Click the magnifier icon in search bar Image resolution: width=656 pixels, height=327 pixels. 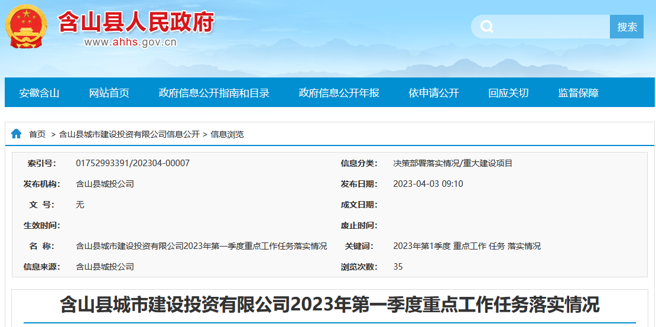pyautogui.click(x=487, y=27)
